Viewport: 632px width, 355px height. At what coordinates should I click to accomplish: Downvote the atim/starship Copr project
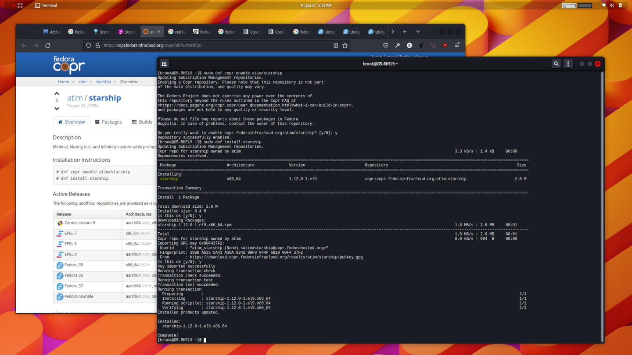tap(57, 108)
